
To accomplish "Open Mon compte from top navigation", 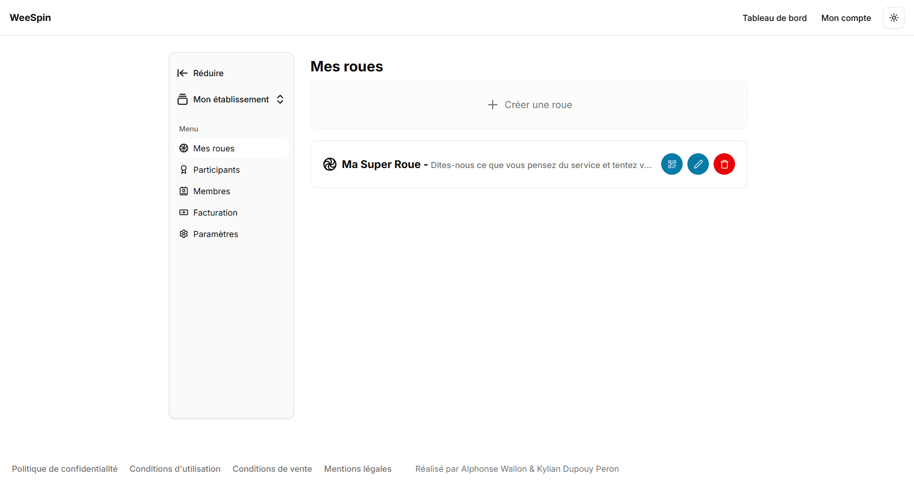I will 846,18.
